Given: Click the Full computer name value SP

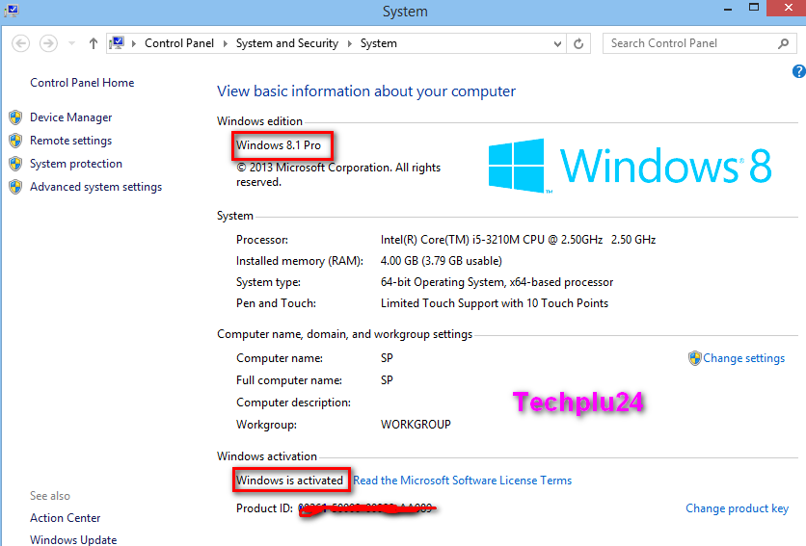Looking at the screenshot, I should [387, 380].
